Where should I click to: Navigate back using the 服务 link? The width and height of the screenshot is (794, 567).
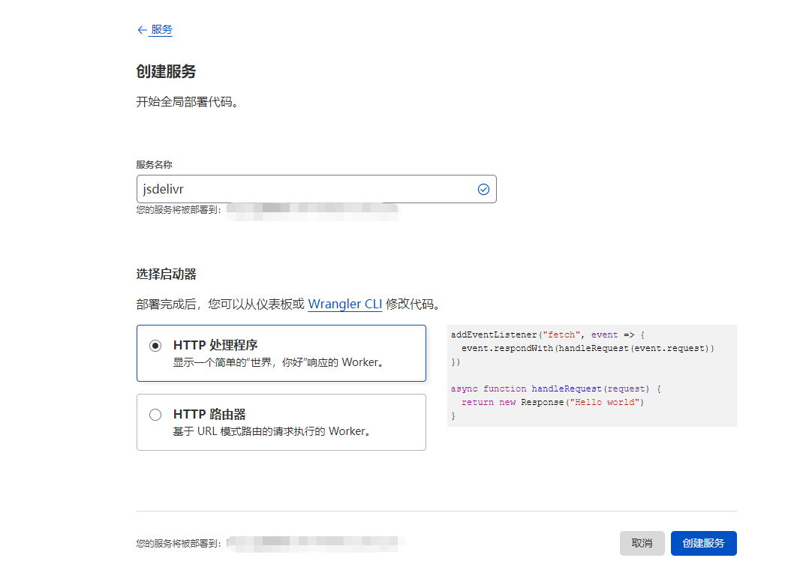pyautogui.click(x=159, y=29)
